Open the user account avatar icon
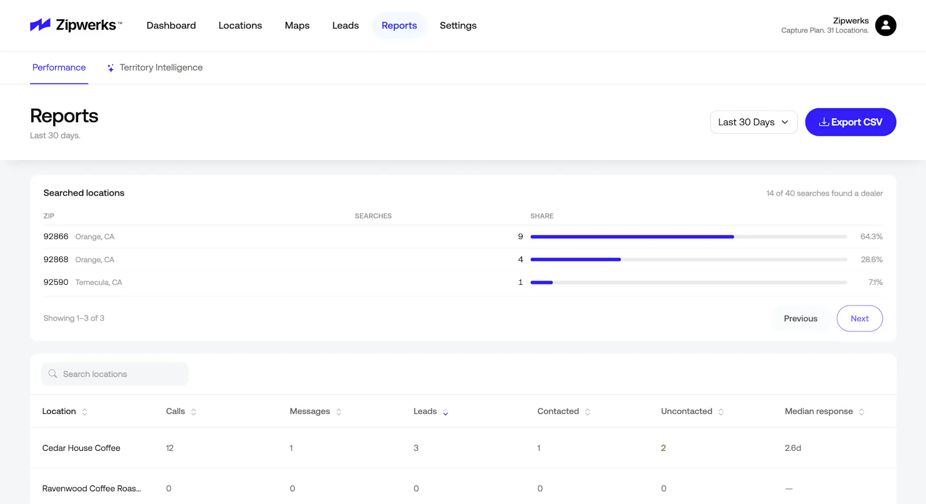926x504 pixels. click(x=885, y=25)
